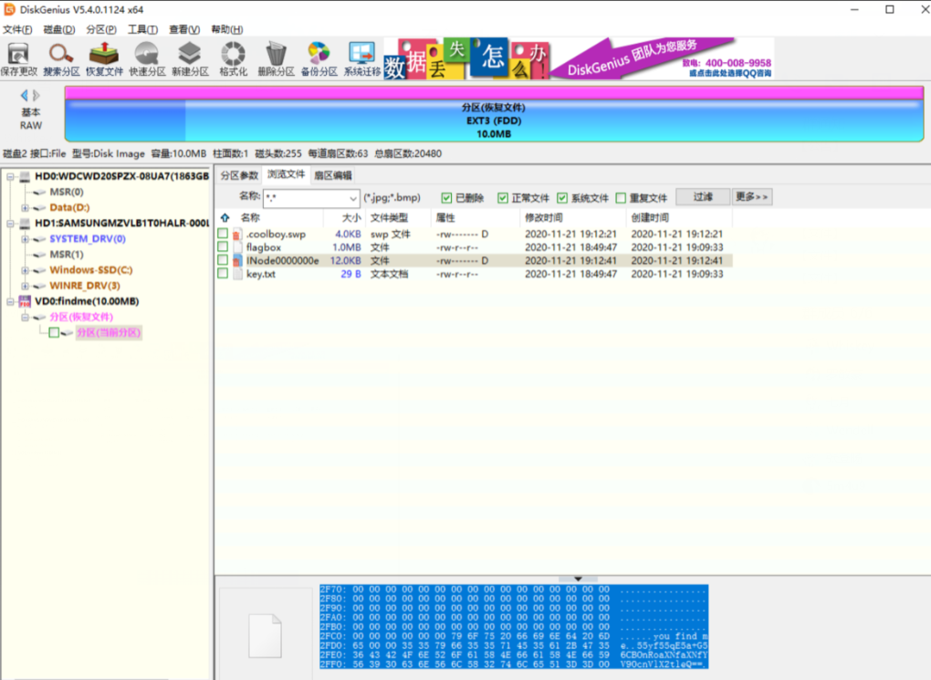Check the box for .coolboy.swp
Image resolution: width=931 pixels, height=680 pixels.
click(x=223, y=234)
